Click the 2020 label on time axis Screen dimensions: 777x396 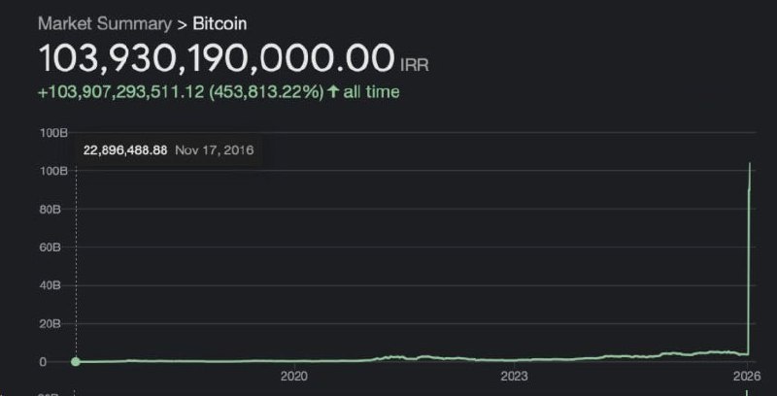click(x=294, y=377)
